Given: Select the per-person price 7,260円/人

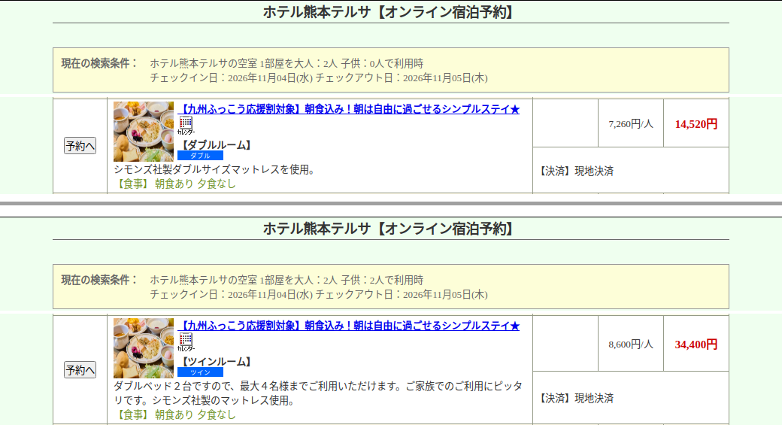Looking at the screenshot, I should pyautogui.click(x=630, y=123).
